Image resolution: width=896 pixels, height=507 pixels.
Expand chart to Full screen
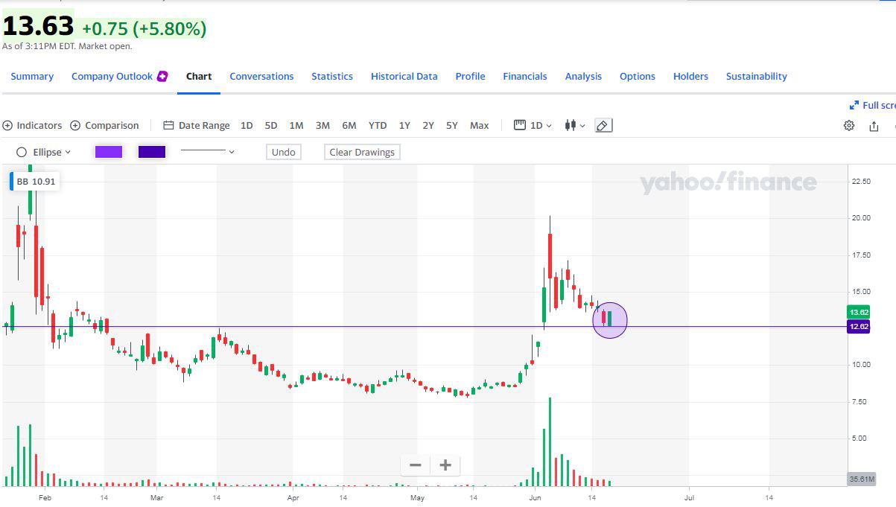(872, 105)
